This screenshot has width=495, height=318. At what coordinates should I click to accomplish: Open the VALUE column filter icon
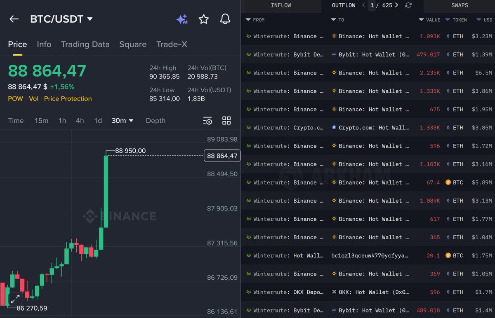[421, 20]
